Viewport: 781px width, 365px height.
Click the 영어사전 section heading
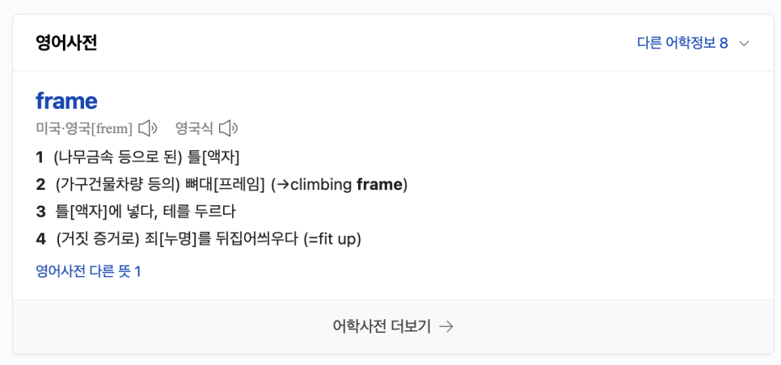click(66, 44)
